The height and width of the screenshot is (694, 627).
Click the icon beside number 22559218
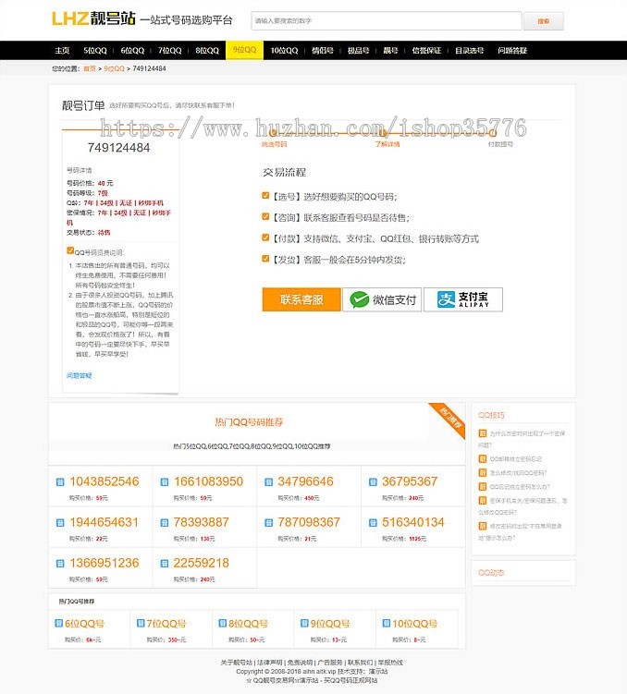[x=165, y=564]
